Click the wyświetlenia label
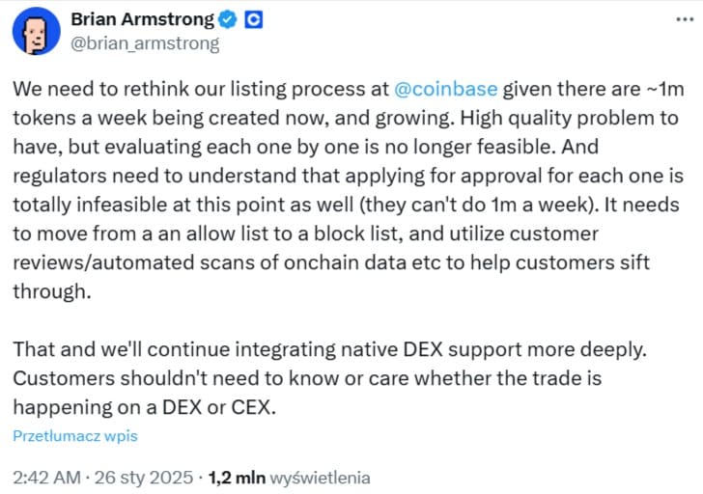The width and height of the screenshot is (703, 494). [320, 477]
